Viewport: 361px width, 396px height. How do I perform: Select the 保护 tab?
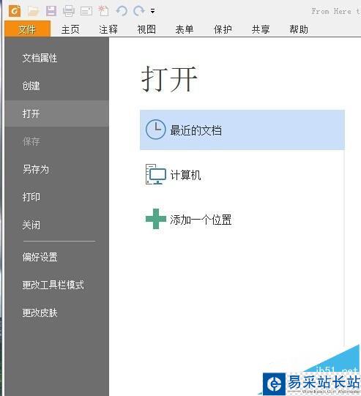tap(223, 29)
